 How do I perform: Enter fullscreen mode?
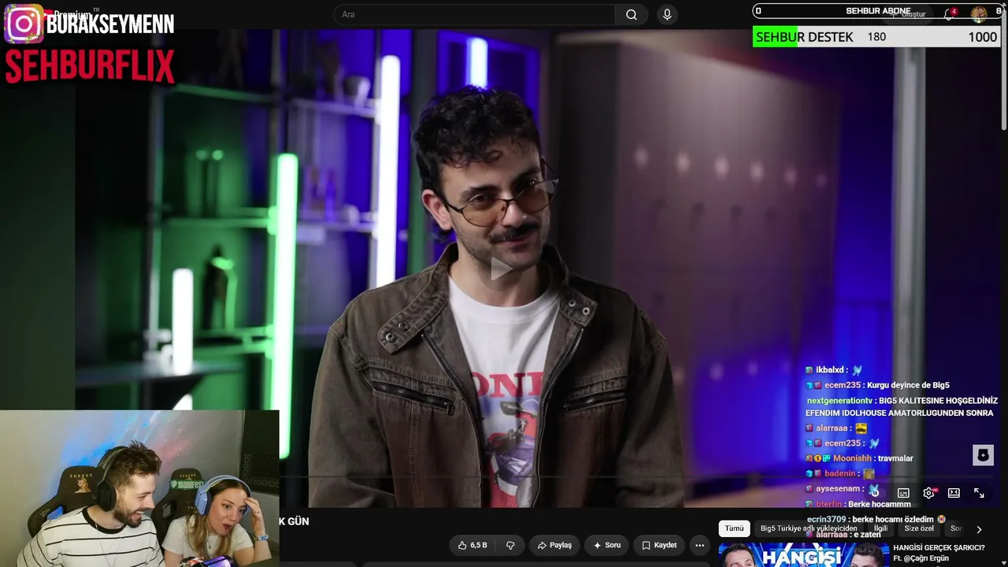click(979, 493)
